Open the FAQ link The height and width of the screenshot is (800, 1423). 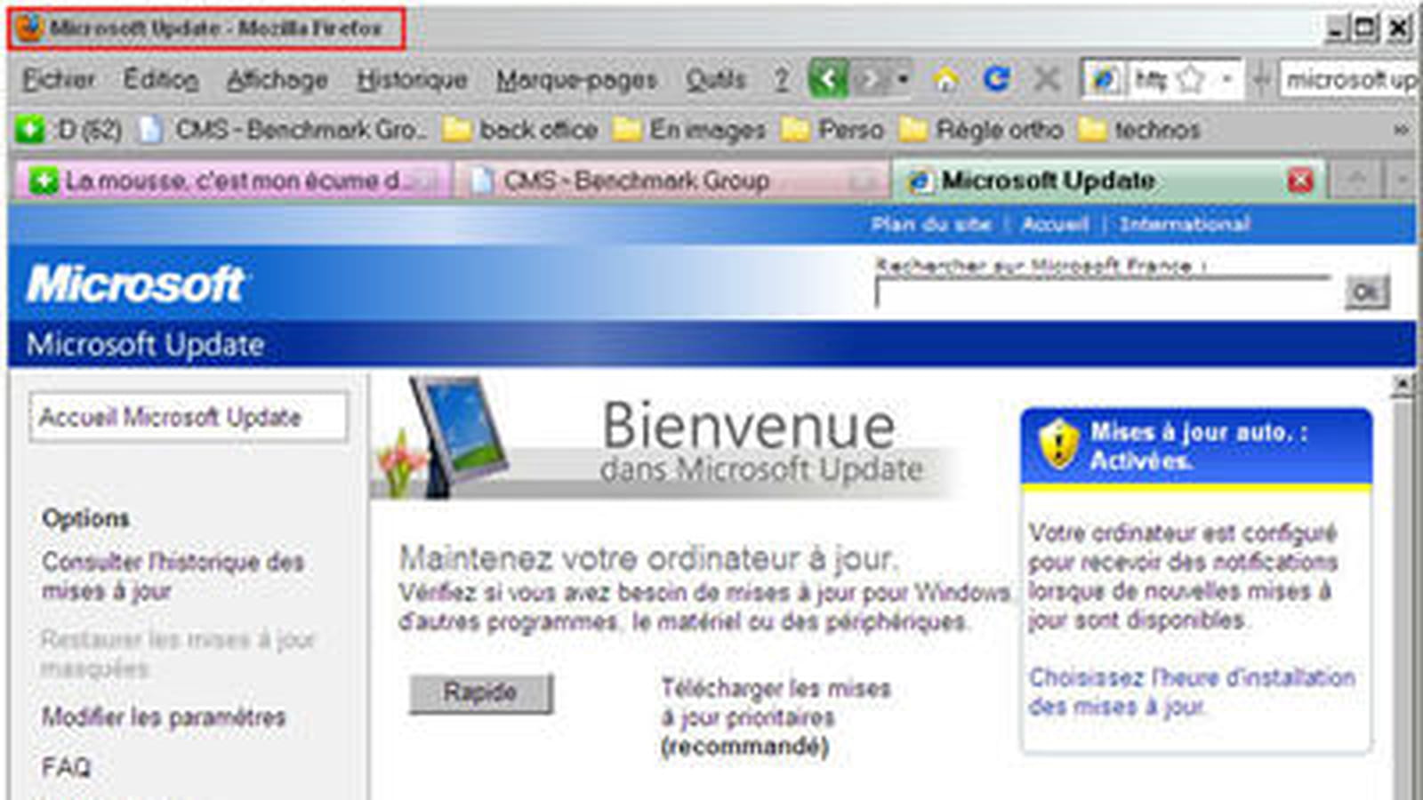pos(67,766)
